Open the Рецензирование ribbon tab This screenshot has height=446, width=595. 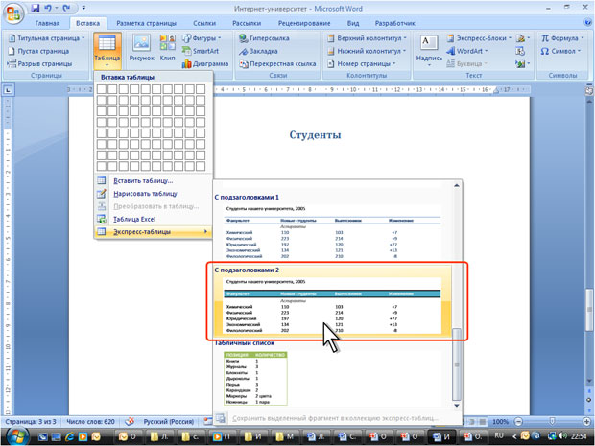pos(307,22)
